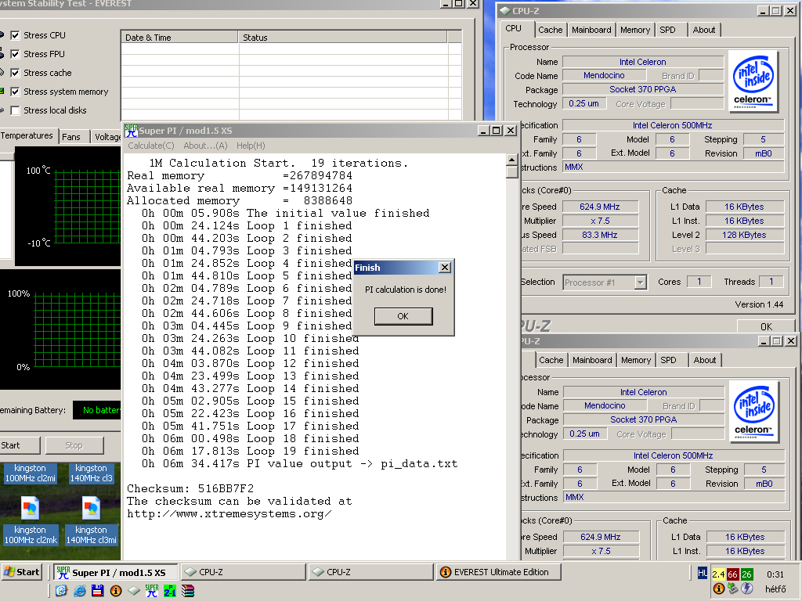Enable the Stress local disks checkbox
This screenshot has height=601, width=802.
point(16,110)
